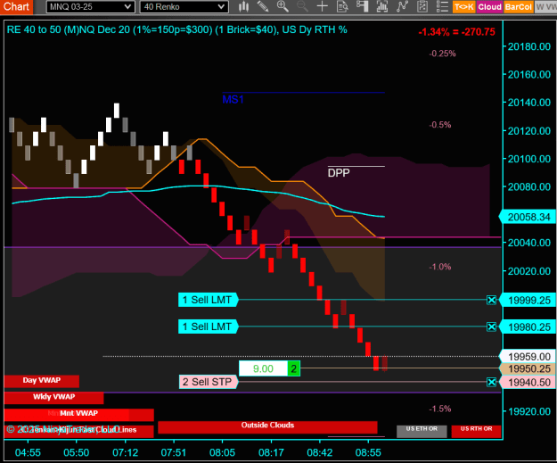Open the indicators line-graph icon
This screenshot has height=463, width=557.
(x=402, y=6)
